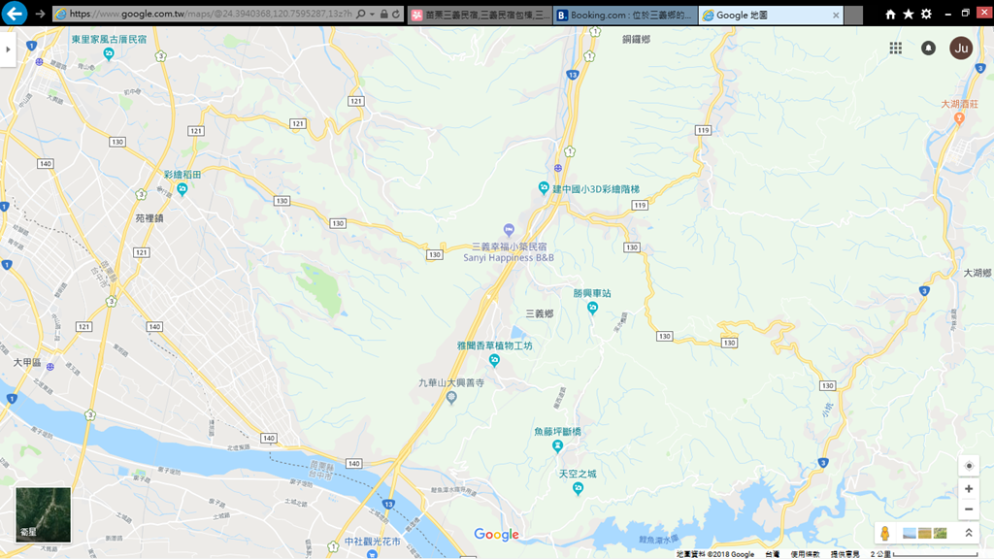Expand the Google Maps side panel

click(8, 49)
